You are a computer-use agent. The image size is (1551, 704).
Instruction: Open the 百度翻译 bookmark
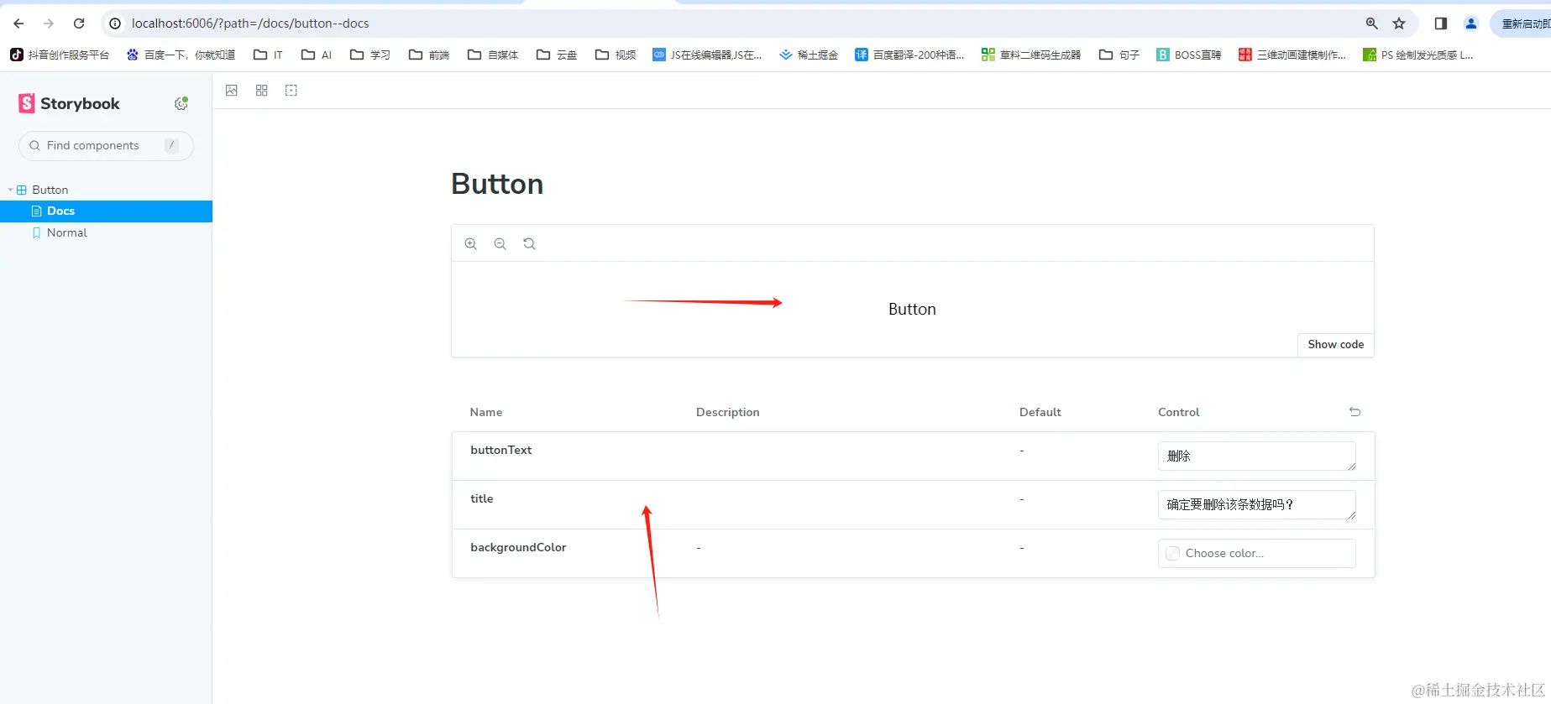(909, 55)
